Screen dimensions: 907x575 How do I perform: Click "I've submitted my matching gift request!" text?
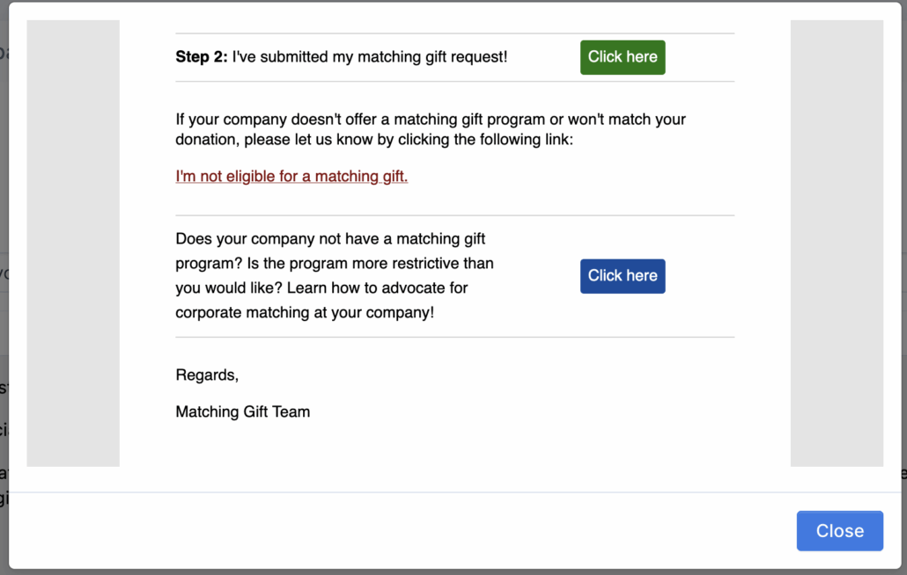point(370,57)
